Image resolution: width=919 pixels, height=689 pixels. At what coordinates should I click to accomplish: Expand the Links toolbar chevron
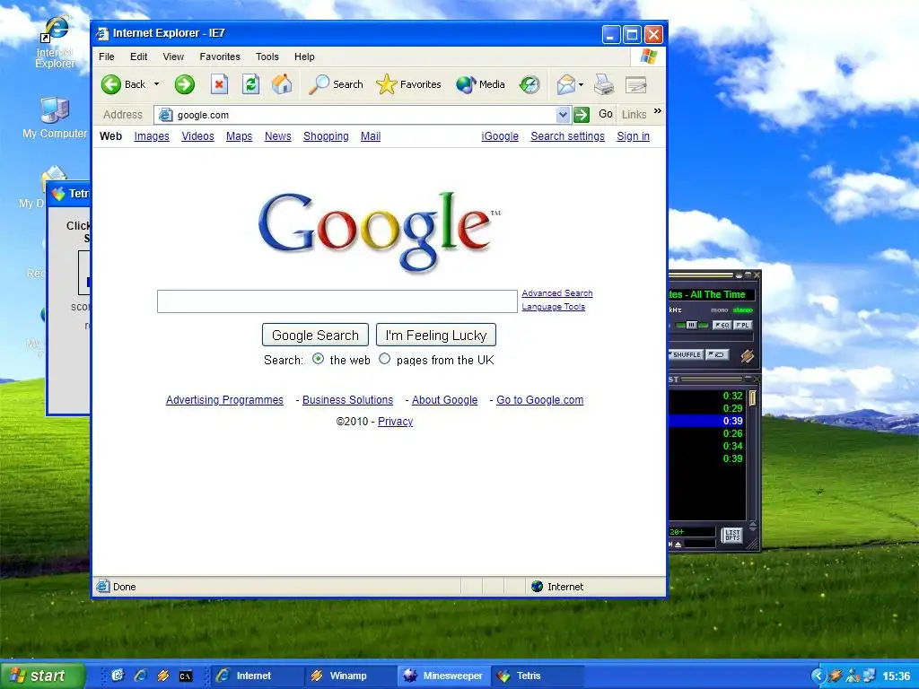658,110
